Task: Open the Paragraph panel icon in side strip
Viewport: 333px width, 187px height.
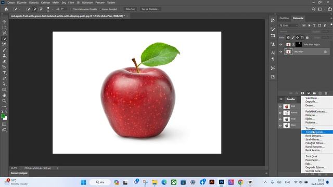Action: pos(273,59)
